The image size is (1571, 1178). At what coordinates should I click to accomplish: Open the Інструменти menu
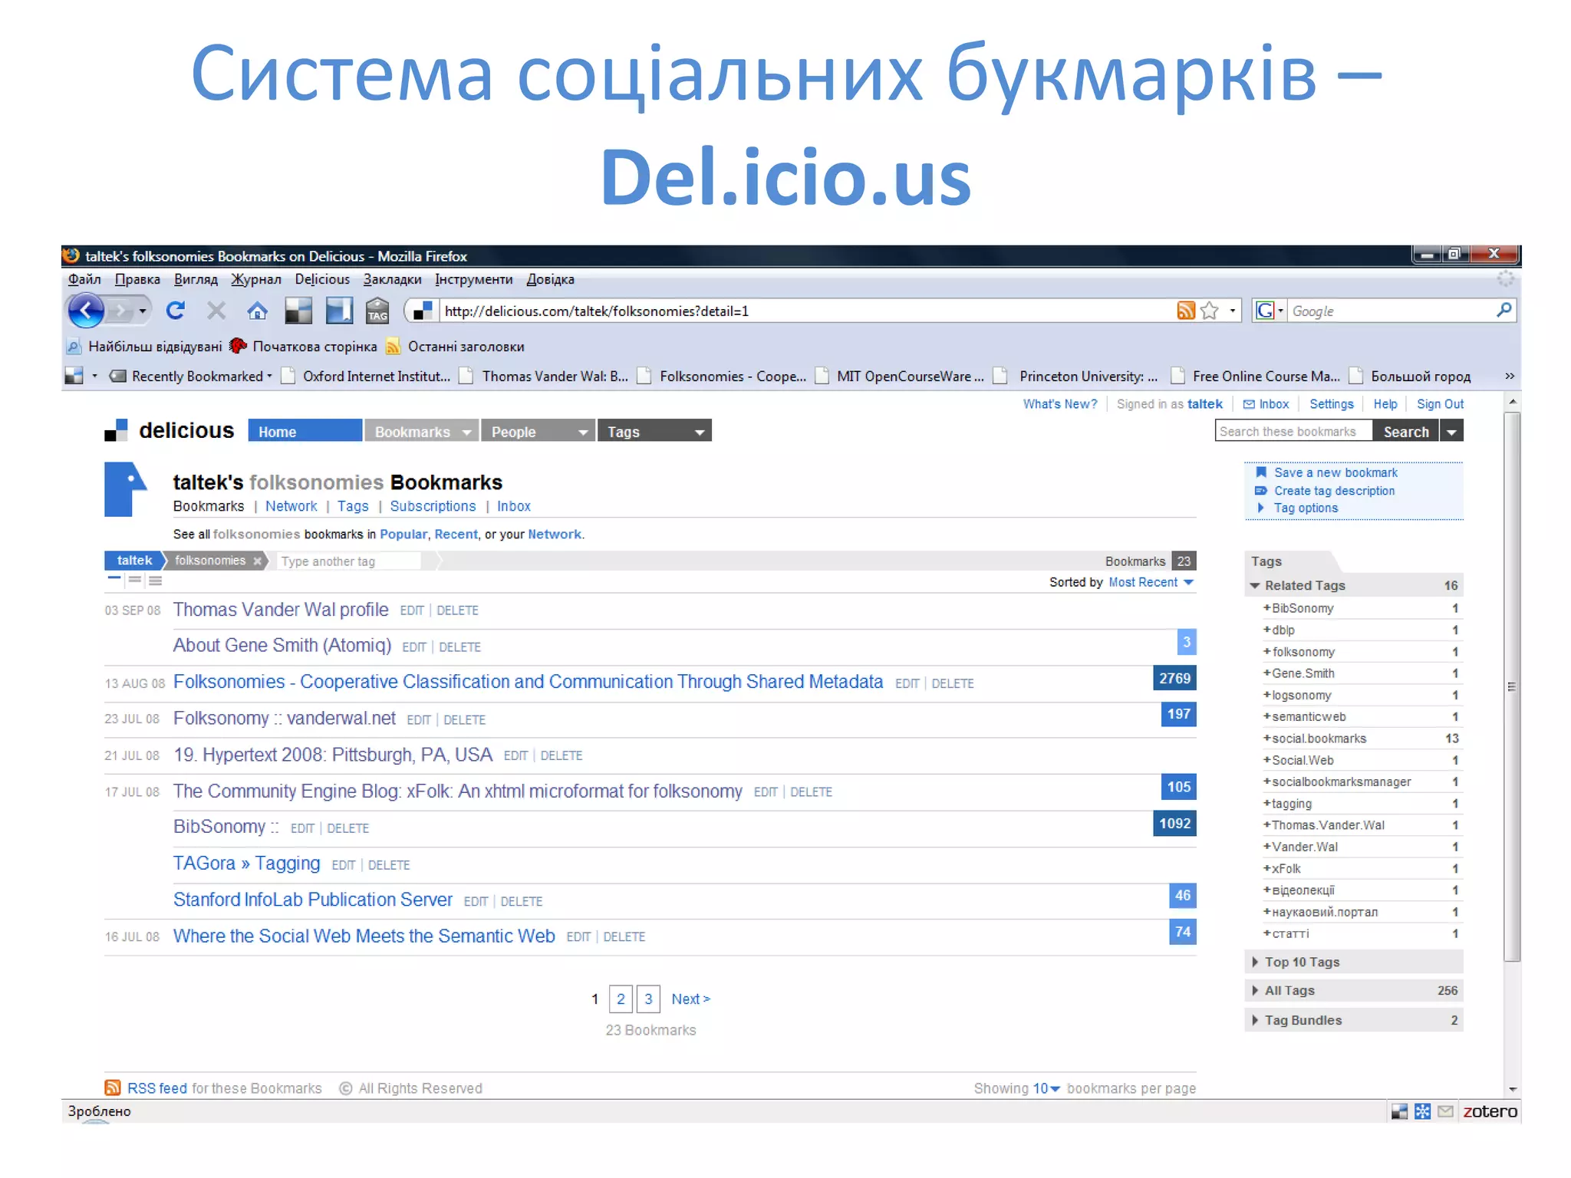point(473,279)
